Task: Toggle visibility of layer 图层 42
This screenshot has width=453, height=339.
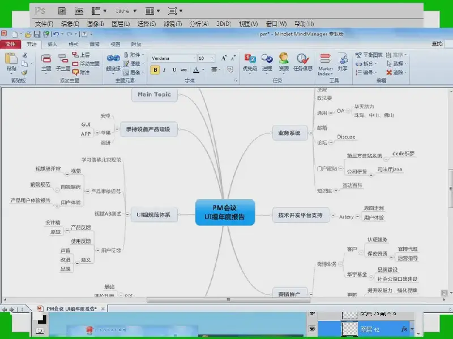Action: (x=311, y=328)
